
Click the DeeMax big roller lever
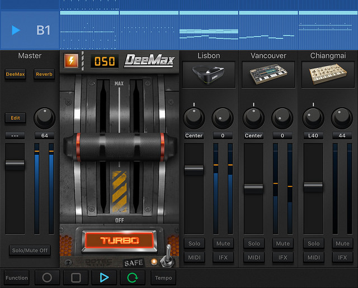120,147
